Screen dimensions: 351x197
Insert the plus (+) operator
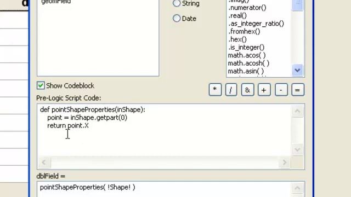coord(264,90)
